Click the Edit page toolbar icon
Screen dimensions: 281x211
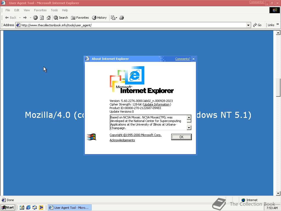pyautogui.click(x=113, y=18)
